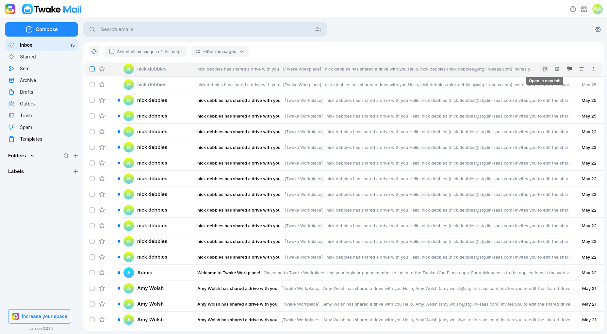Click the Admin sender name

[x=145, y=273]
